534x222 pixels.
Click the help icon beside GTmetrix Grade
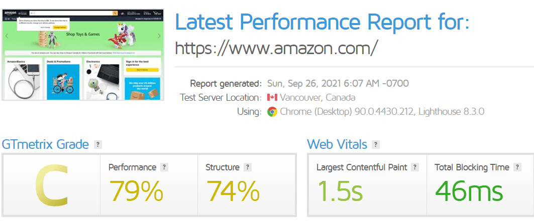click(x=98, y=145)
